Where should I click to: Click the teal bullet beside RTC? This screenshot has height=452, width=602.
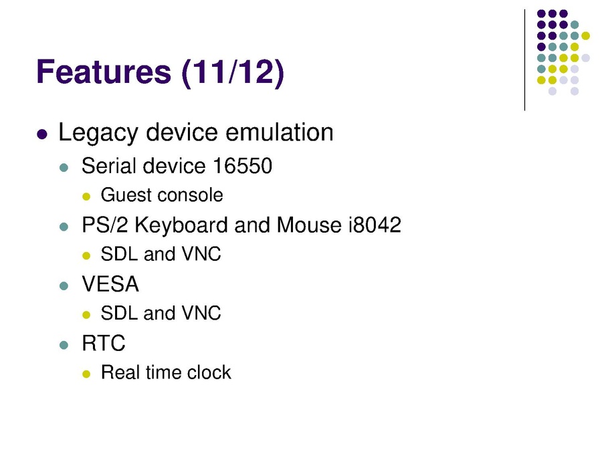[x=64, y=345]
